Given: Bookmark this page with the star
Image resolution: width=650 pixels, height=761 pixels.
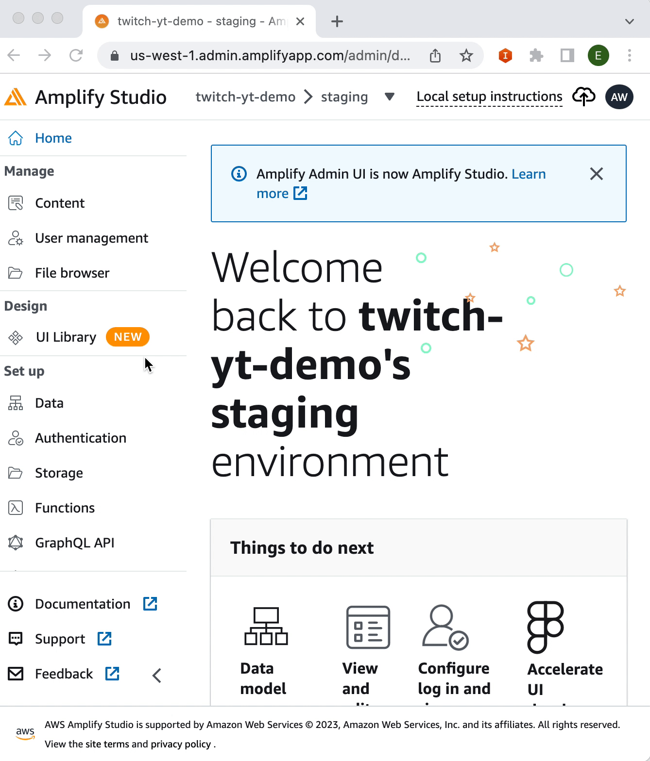Looking at the screenshot, I should (x=466, y=55).
